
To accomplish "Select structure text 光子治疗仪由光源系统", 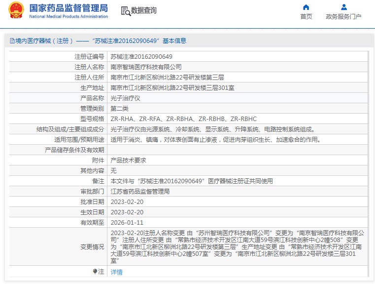I will point(212,129).
